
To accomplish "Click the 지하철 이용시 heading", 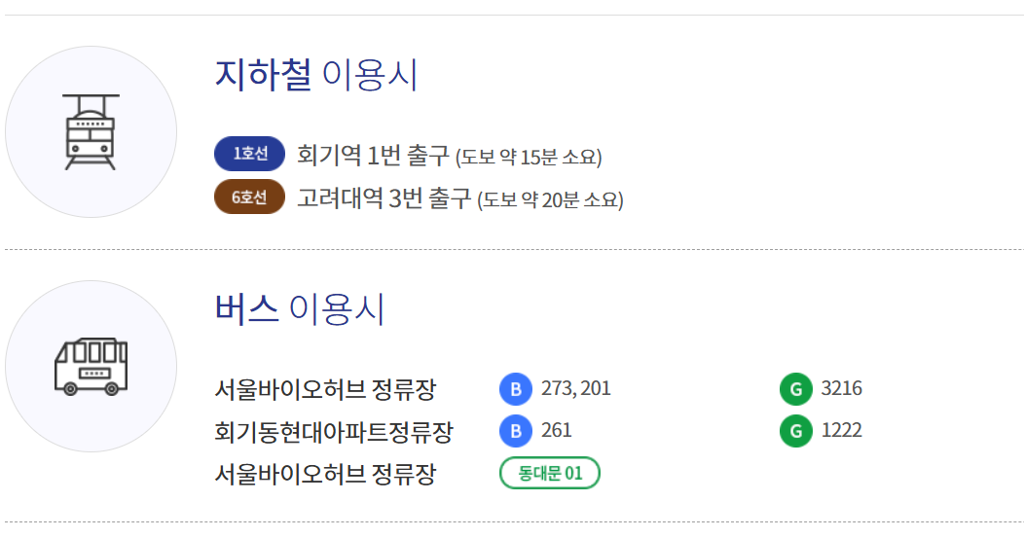I will point(316,74).
